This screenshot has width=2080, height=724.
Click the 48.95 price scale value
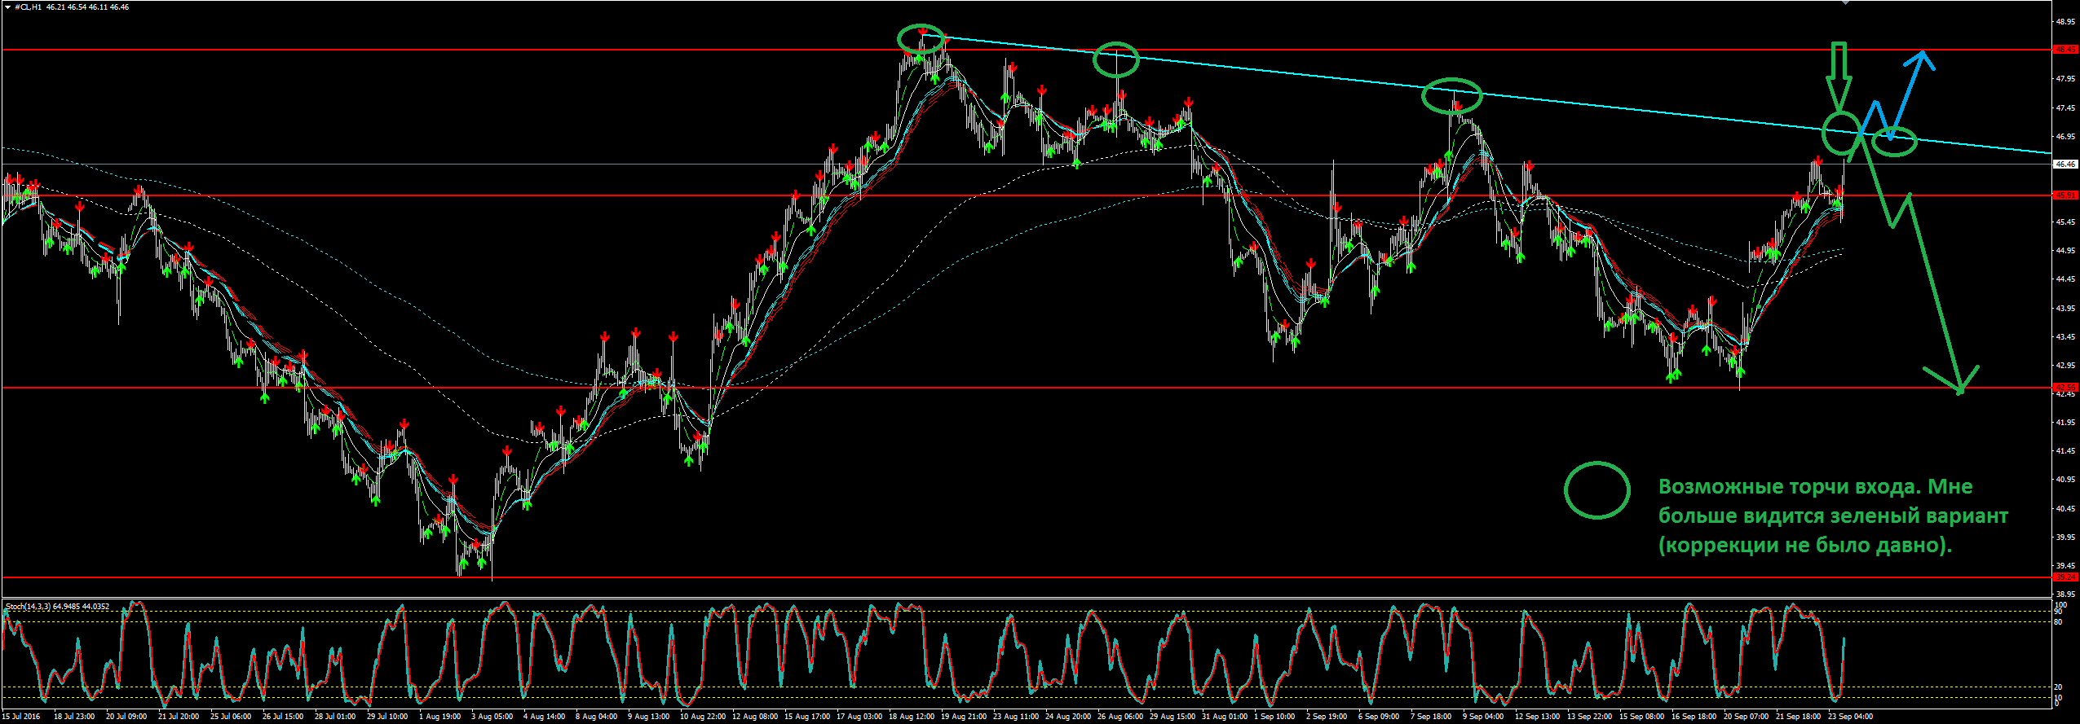[x=2065, y=22]
